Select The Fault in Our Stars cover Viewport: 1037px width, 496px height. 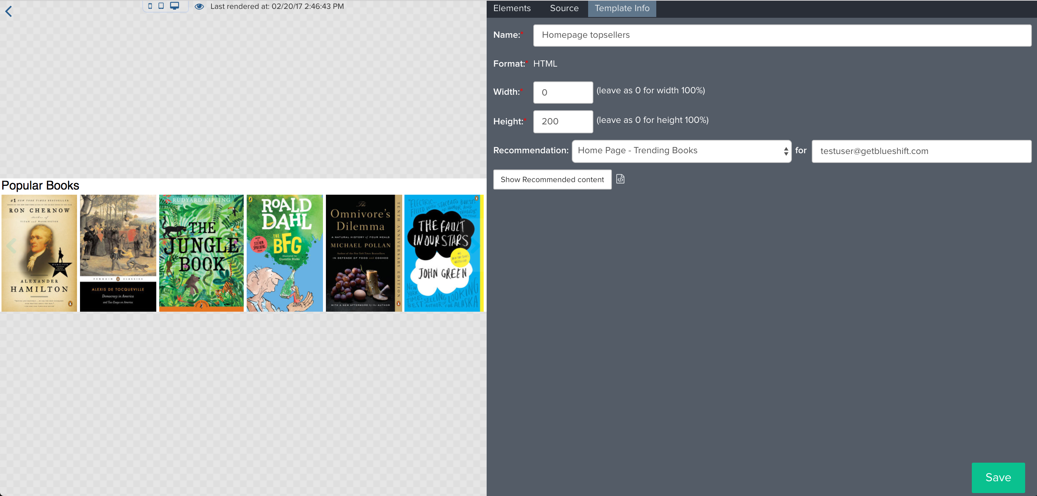[x=444, y=253]
